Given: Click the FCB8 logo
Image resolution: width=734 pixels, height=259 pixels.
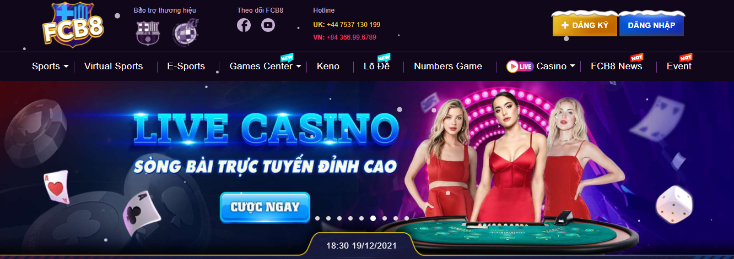Looking at the screenshot, I should (73, 25).
